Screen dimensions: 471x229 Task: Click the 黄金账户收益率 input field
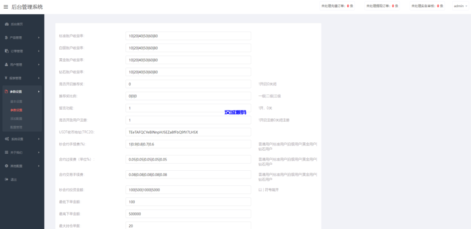click(188, 60)
